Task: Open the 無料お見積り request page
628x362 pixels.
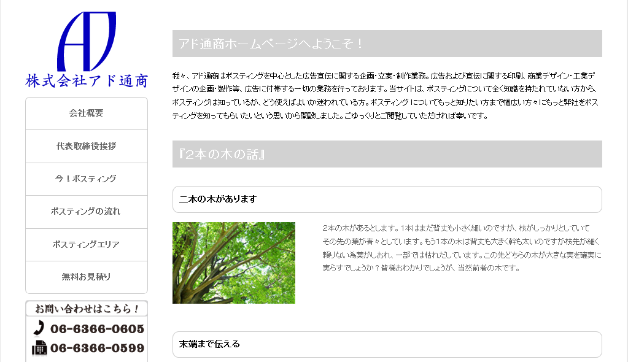Action: click(85, 276)
